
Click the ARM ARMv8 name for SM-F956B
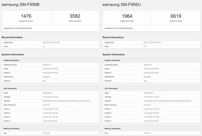[x=47, y=93]
